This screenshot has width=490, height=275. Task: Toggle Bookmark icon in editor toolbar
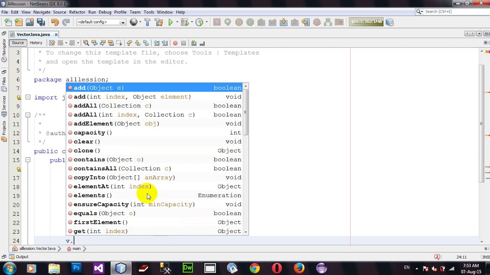tap(146, 43)
